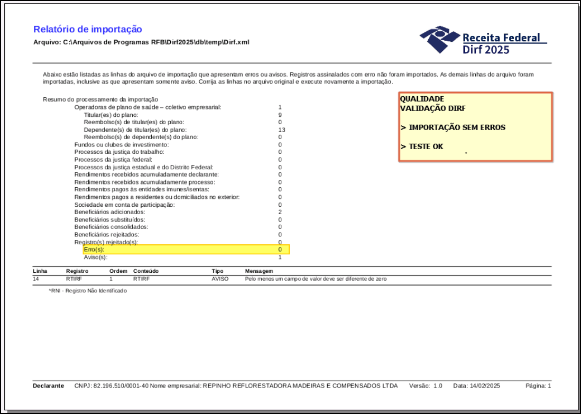The height and width of the screenshot is (414, 581).
Task: Click 'Processos da justiça do trabalho:' line
Action: (x=119, y=152)
